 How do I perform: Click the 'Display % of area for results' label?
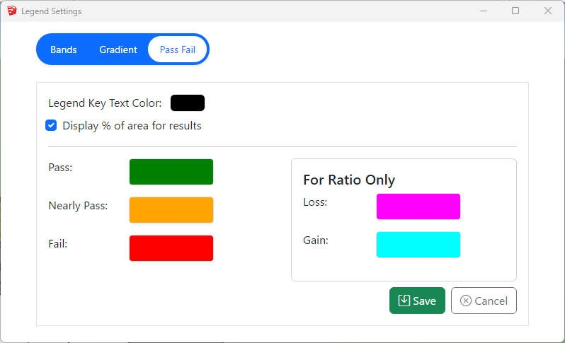pos(132,126)
